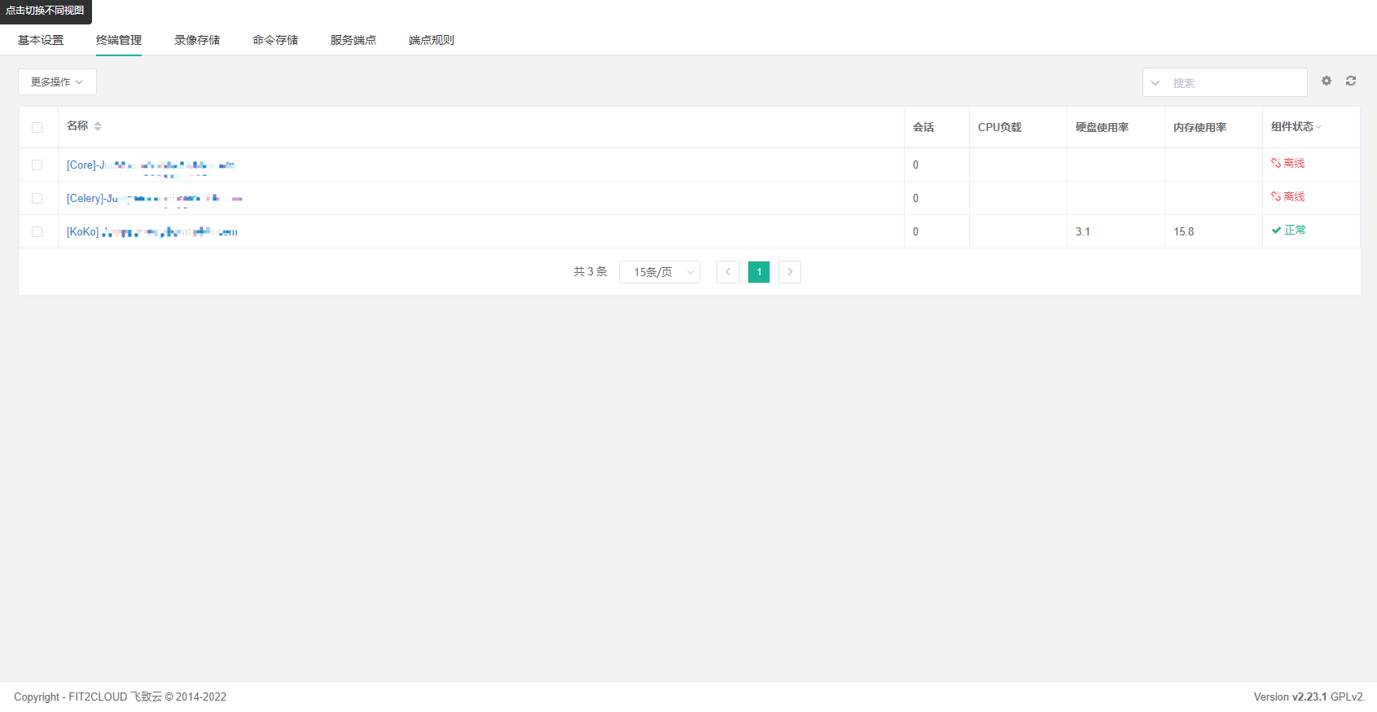Open the 更多操作 dropdown
1377x712 pixels.
57,81
